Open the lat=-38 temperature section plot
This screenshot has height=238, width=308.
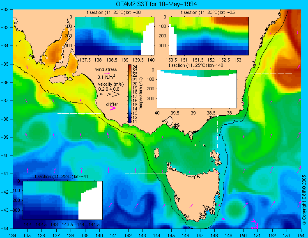tap(115, 36)
